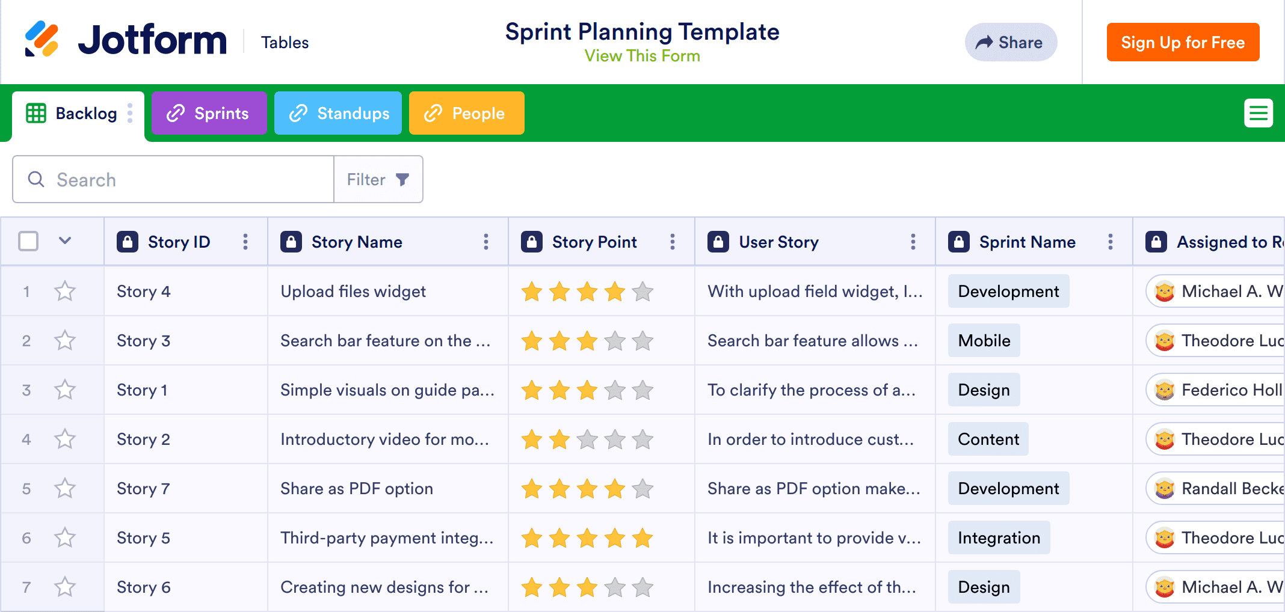Click the search magnifier icon

pyautogui.click(x=36, y=179)
